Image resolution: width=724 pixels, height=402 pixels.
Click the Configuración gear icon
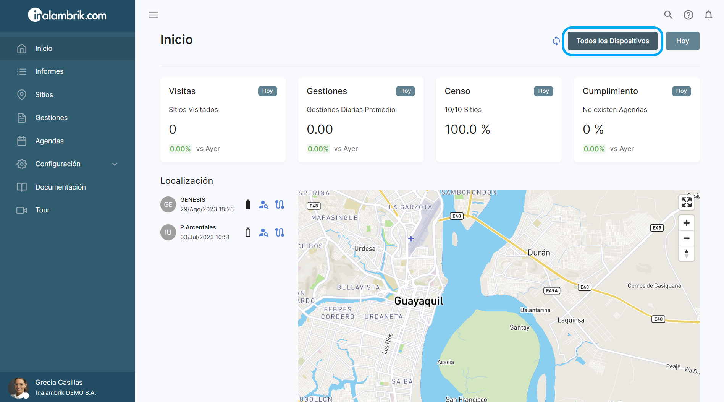(x=22, y=164)
